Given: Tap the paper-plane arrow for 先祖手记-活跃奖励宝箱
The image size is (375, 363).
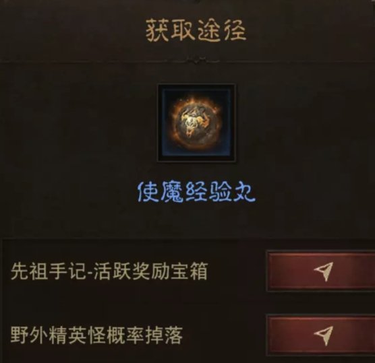Looking at the screenshot, I should click(x=324, y=271).
